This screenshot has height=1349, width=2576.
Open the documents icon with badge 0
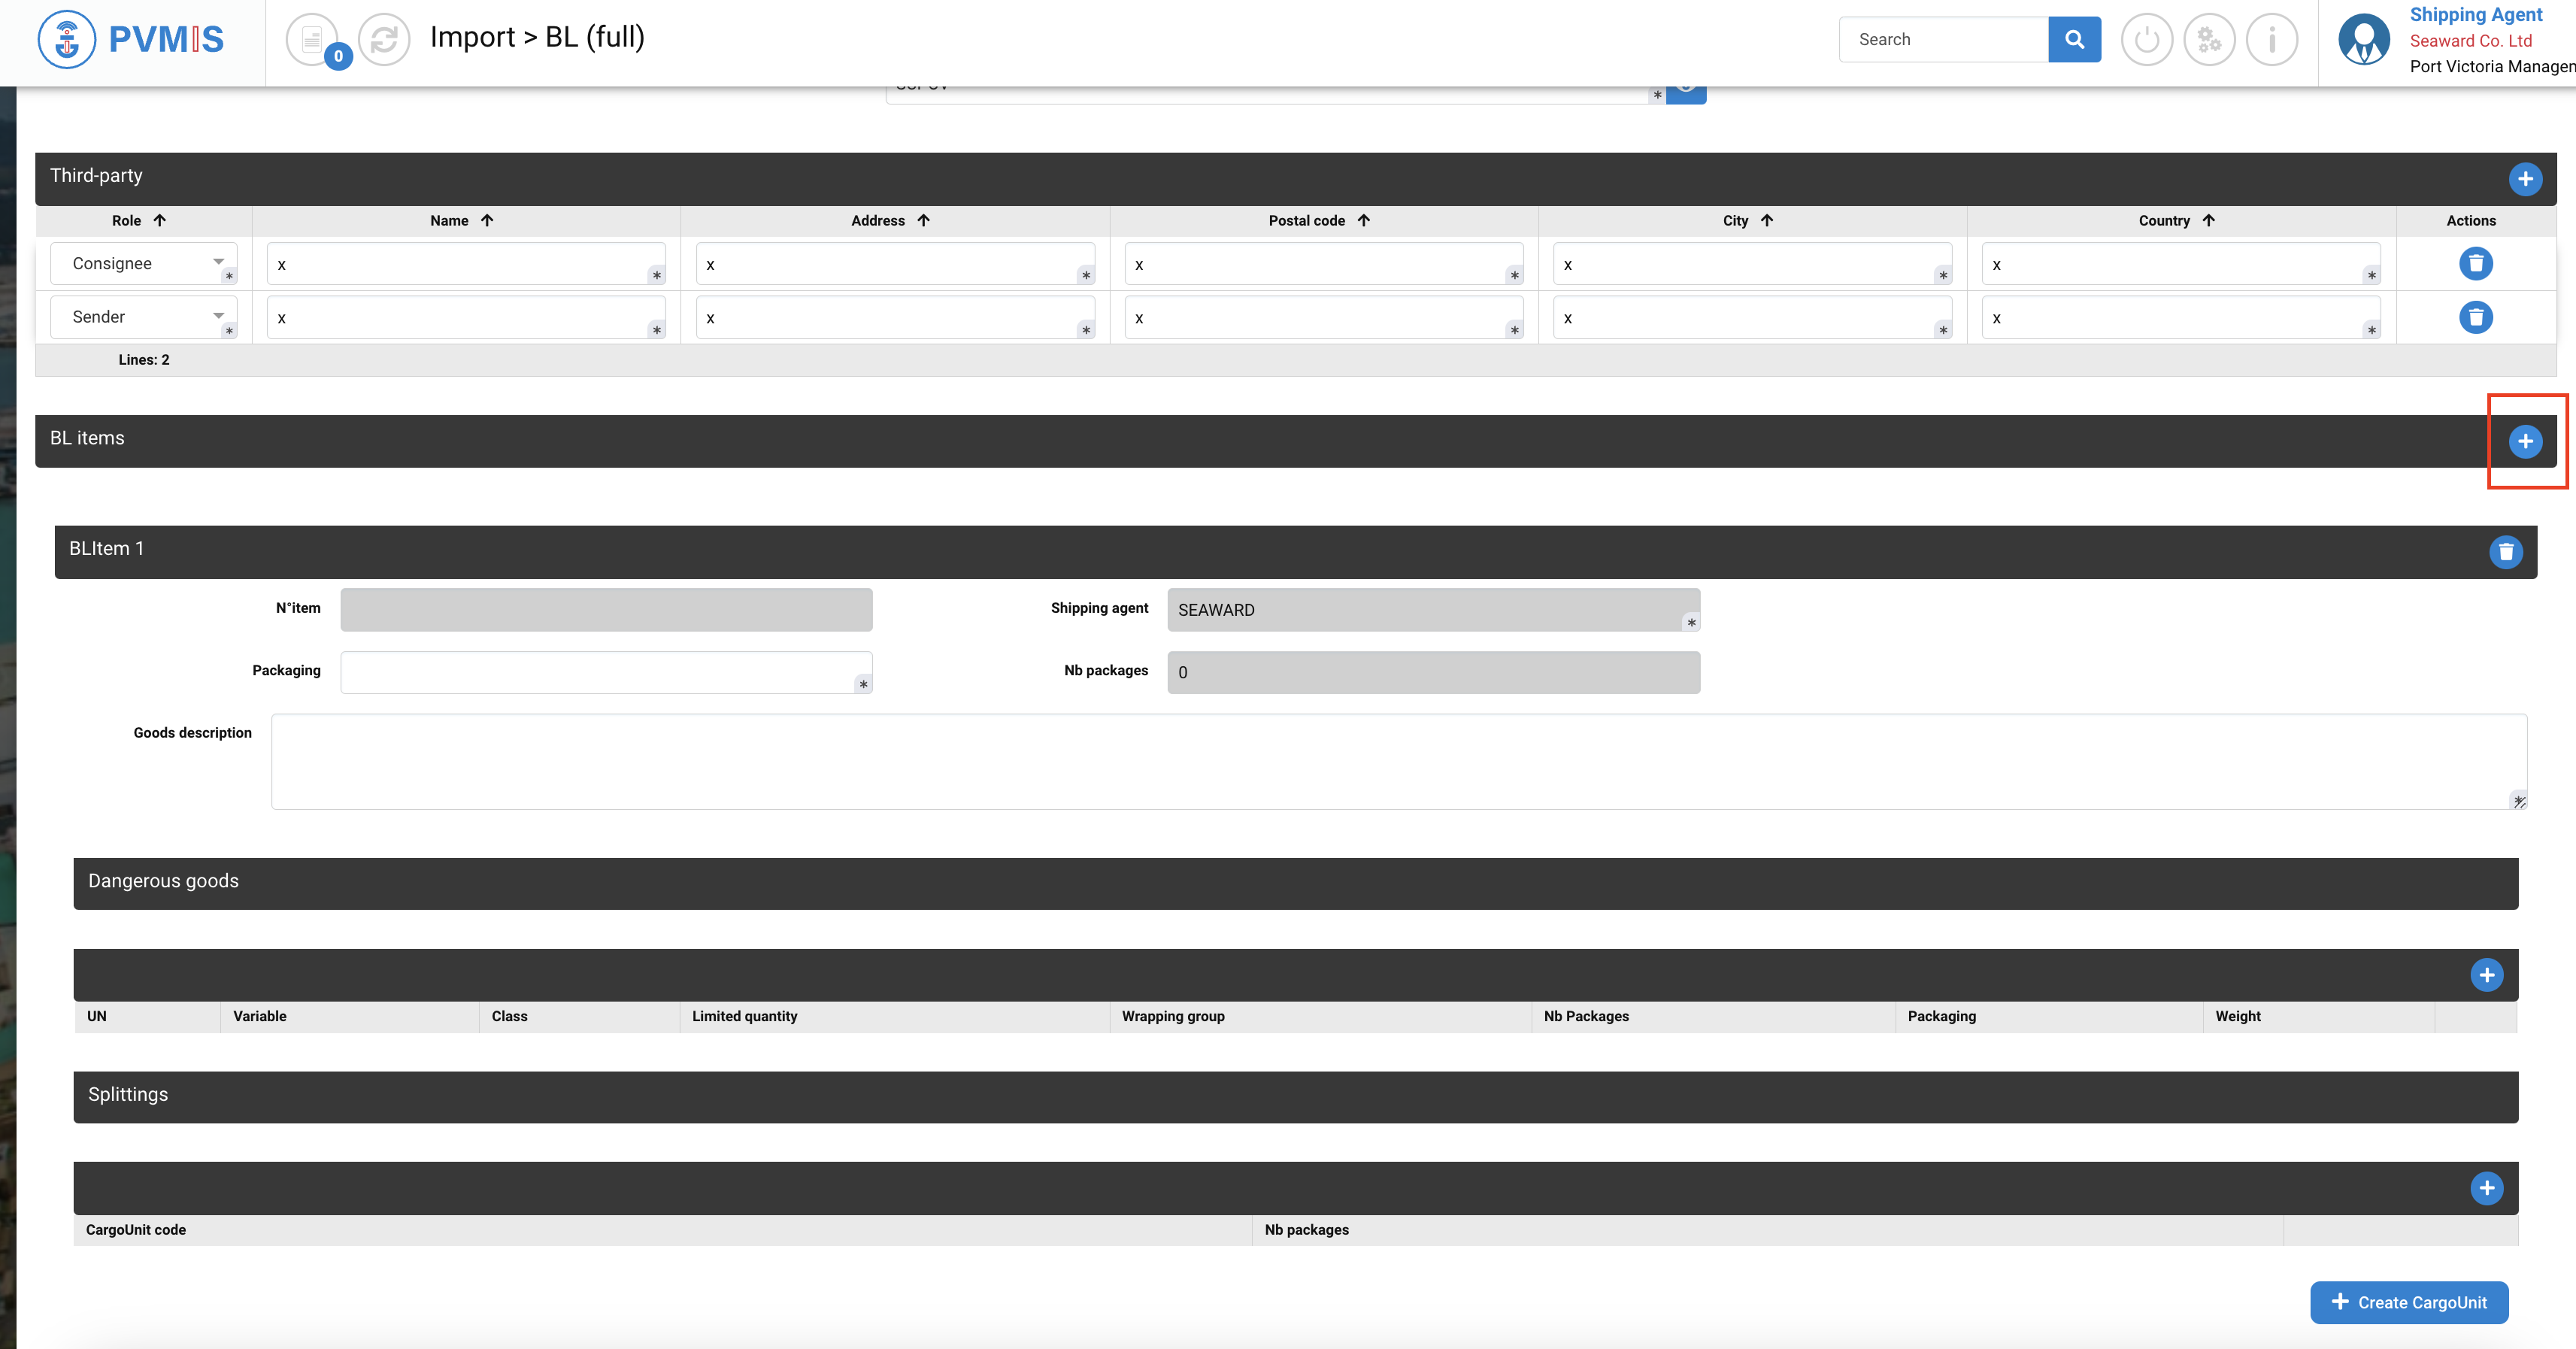(x=313, y=40)
